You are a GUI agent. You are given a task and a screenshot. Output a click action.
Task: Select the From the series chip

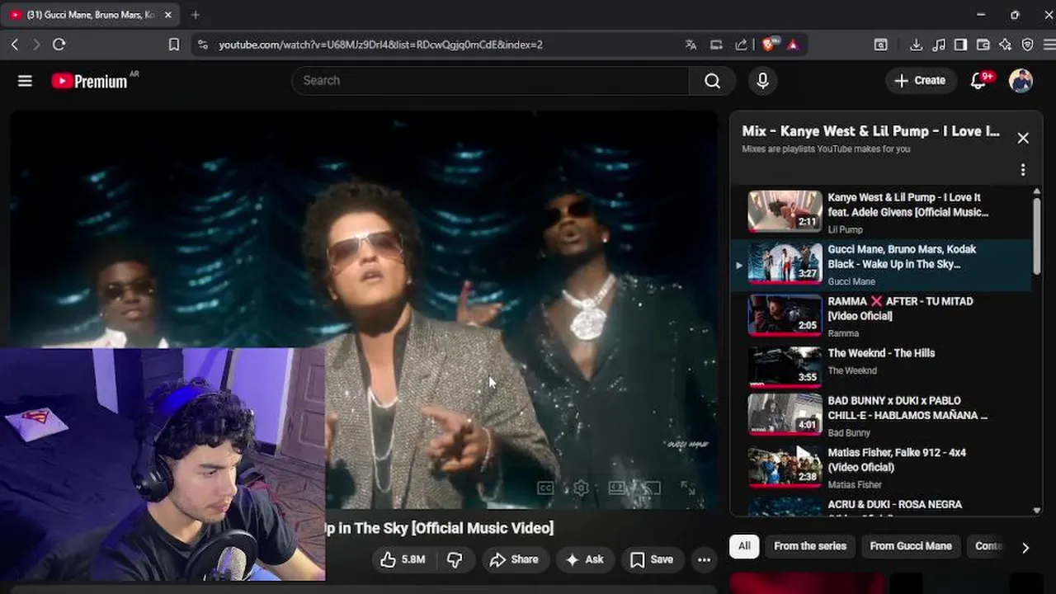coord(810,546)
